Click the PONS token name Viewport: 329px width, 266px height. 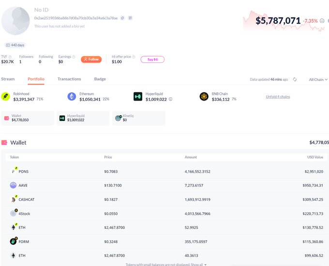click(x=24, y=171)
